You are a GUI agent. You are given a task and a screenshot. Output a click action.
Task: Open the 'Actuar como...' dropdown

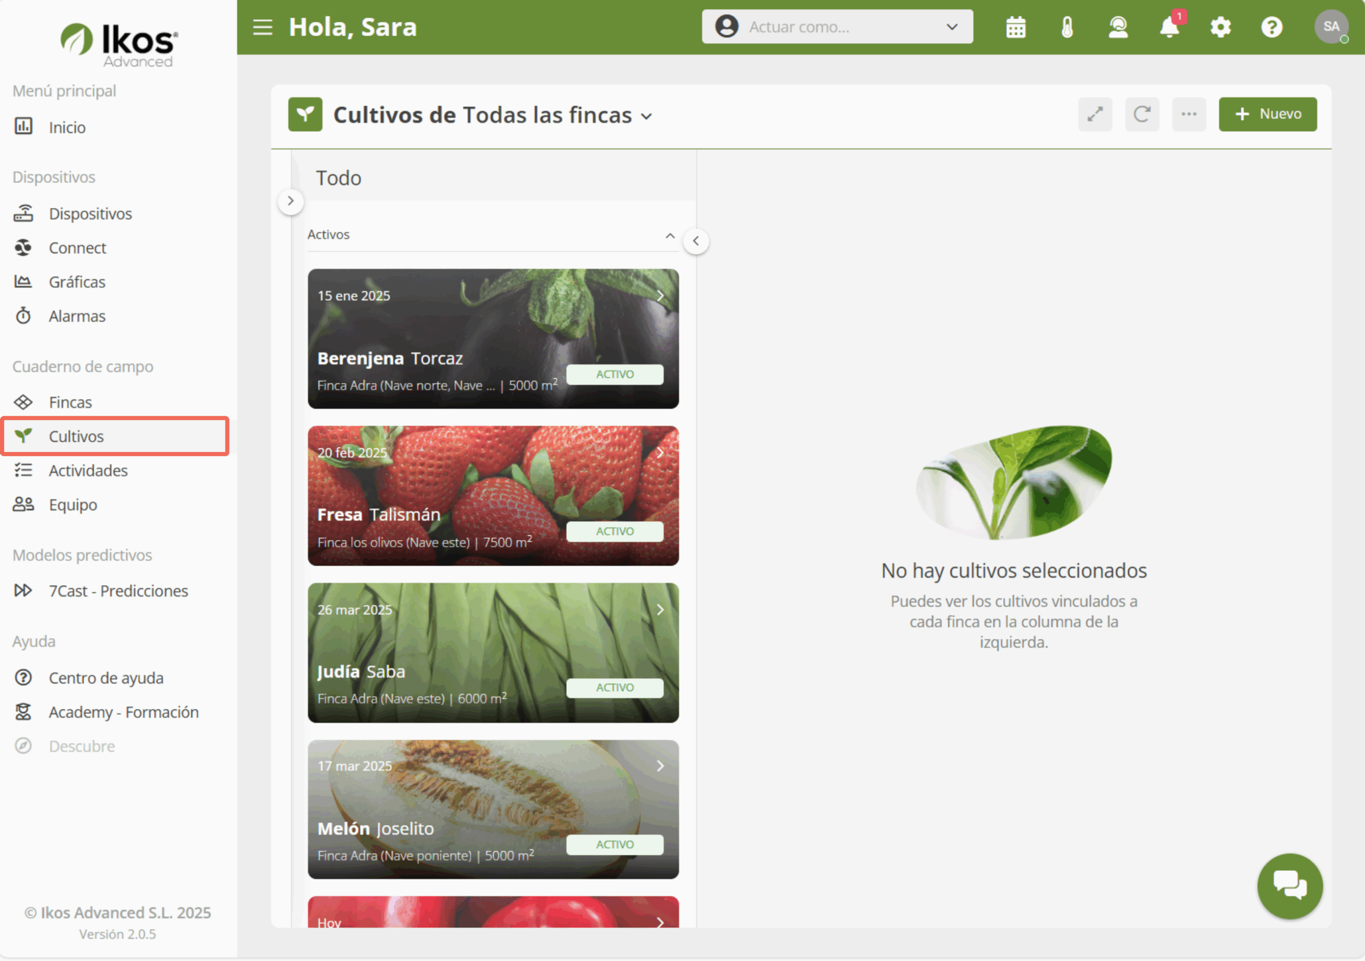(x=837, y=27)
